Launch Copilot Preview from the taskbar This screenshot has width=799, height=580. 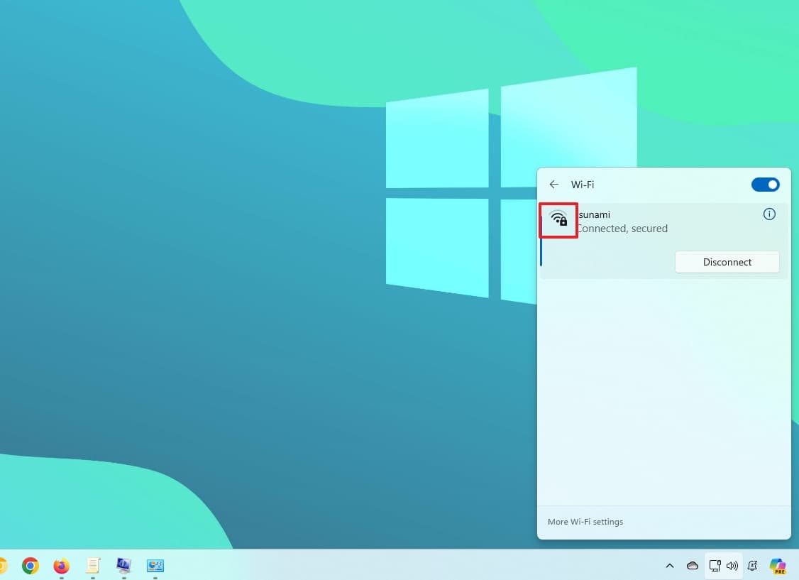click(778, 566)
